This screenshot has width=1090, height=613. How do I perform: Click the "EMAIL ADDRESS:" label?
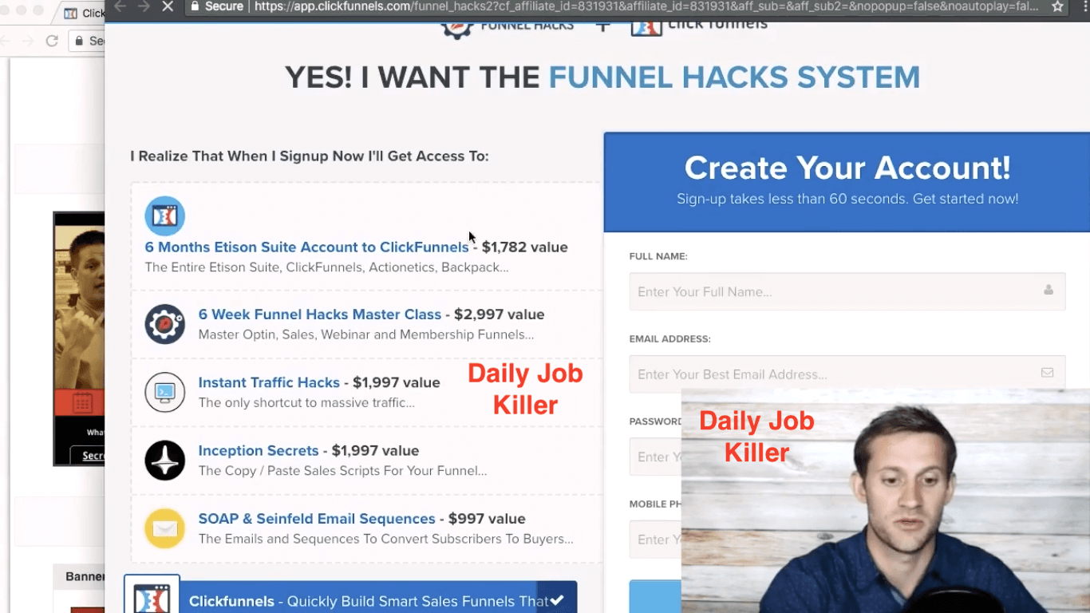(670, 339)
